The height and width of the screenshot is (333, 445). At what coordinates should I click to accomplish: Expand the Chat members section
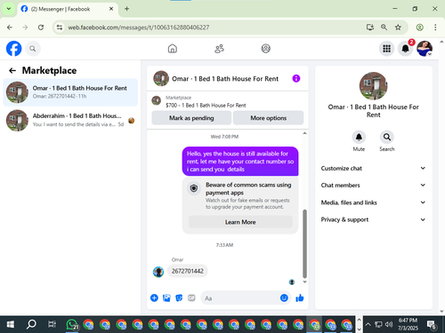373,185
